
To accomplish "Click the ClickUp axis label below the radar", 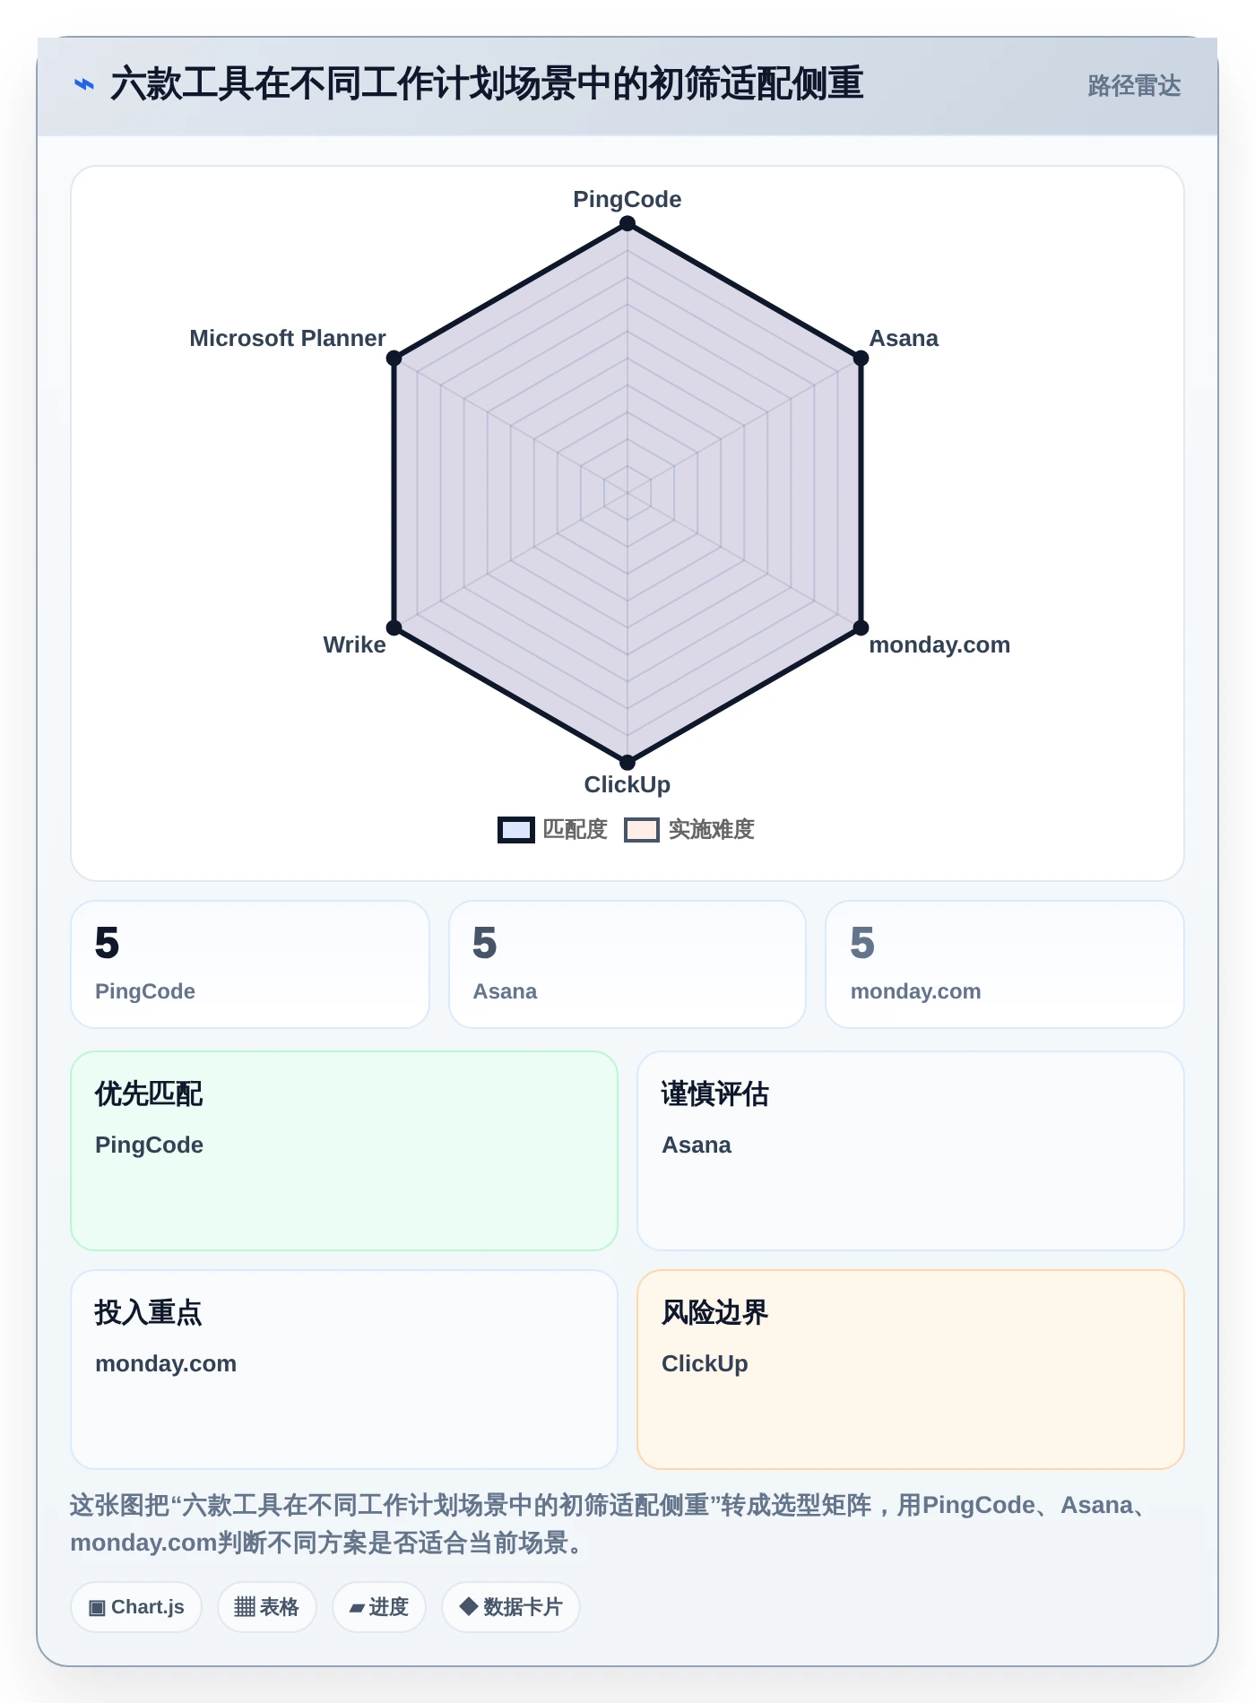I will (x=627, y=784).
